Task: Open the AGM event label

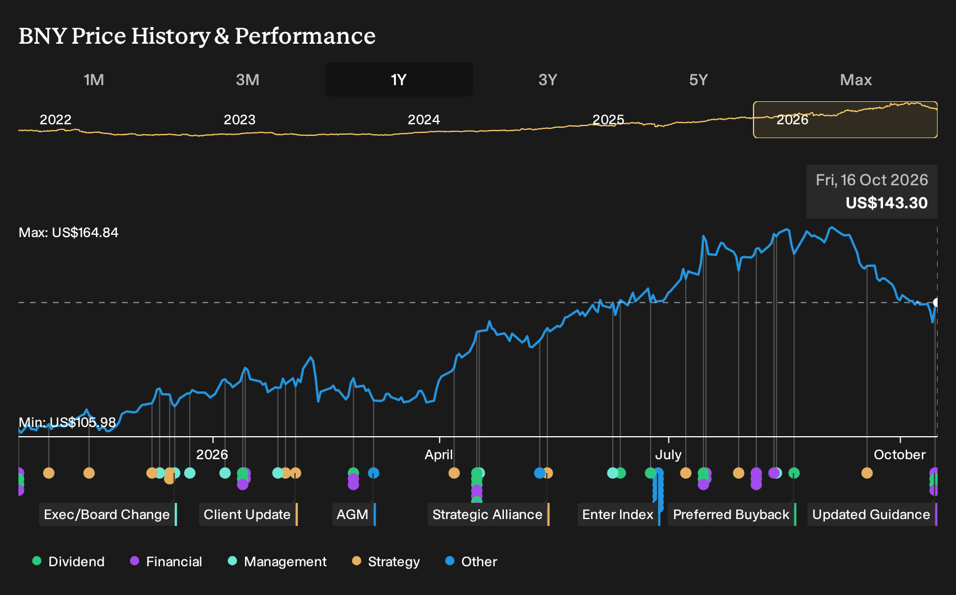Action: (353, 514)
